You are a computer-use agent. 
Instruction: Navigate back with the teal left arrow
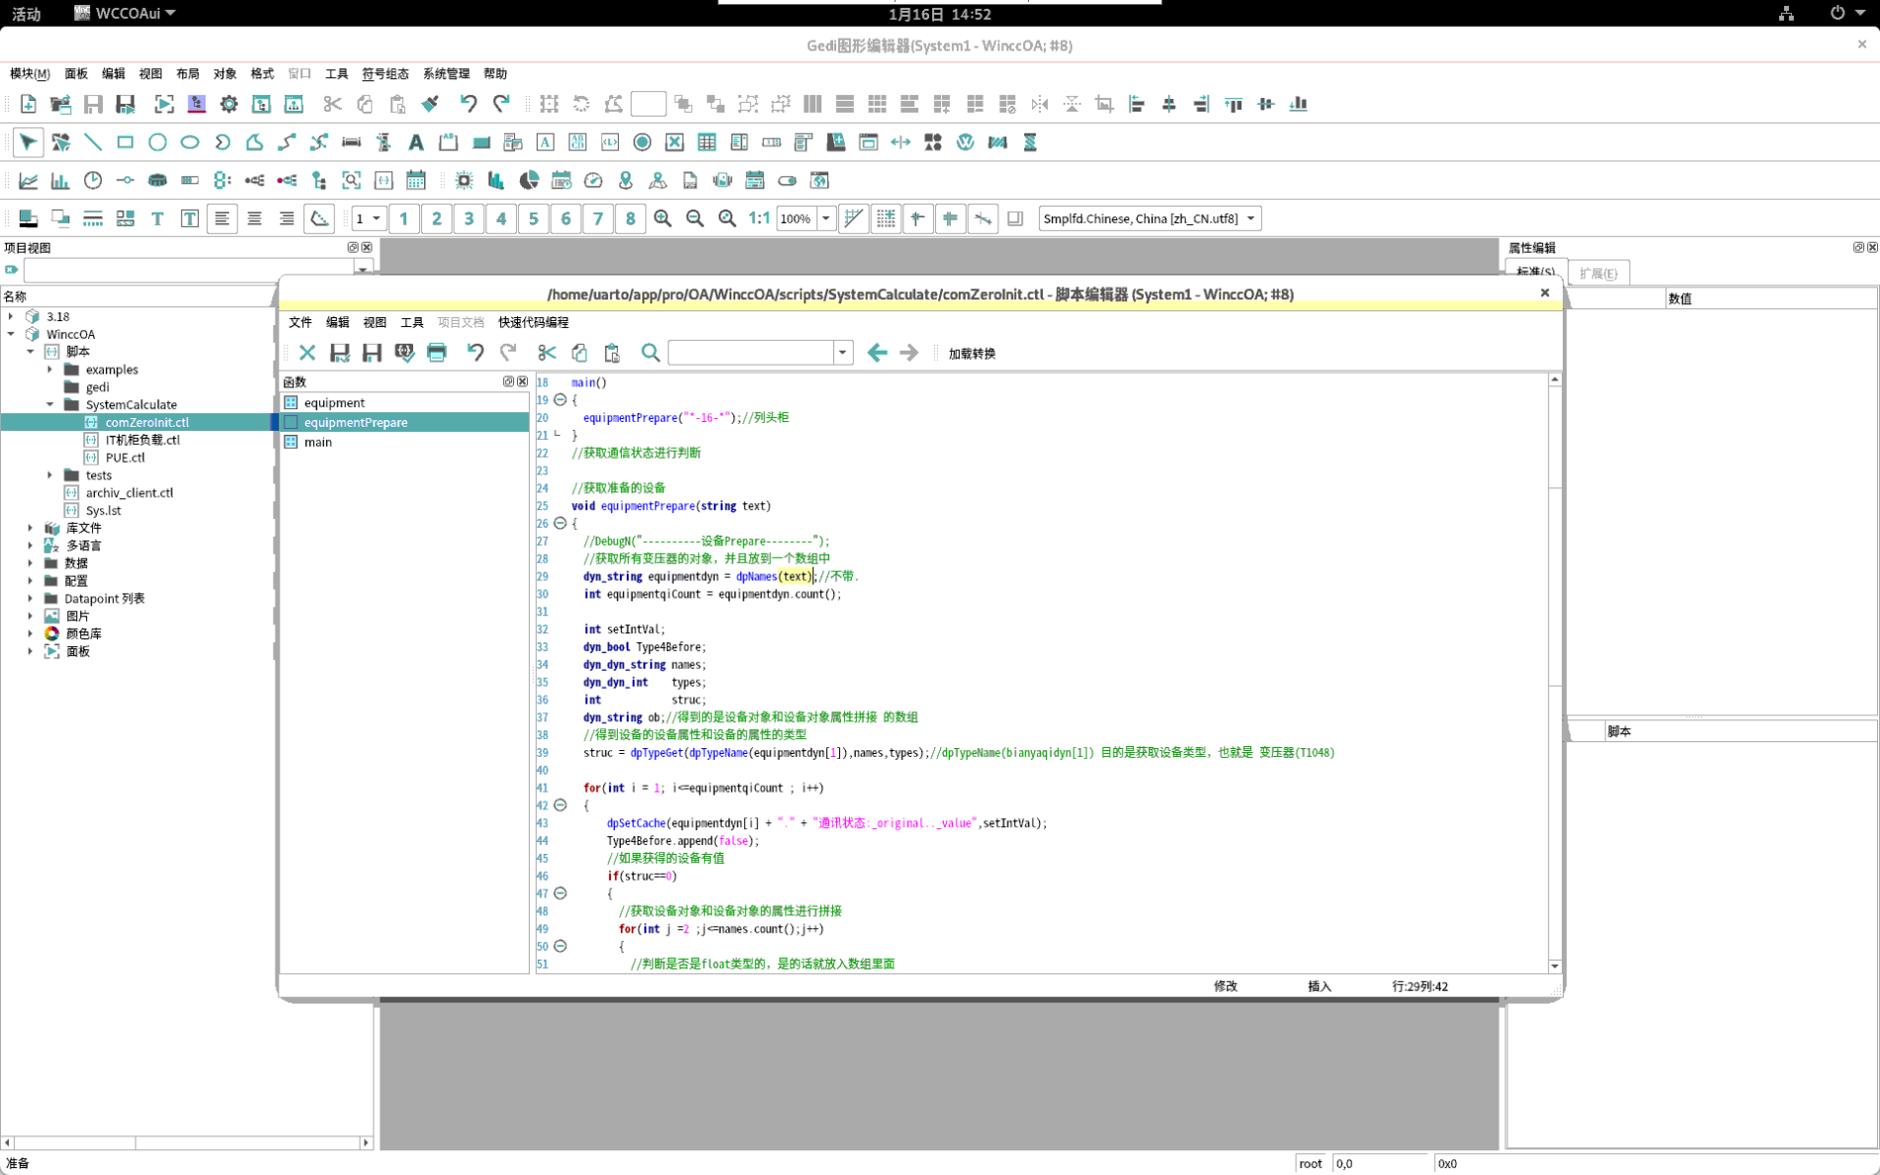point(877,353)
